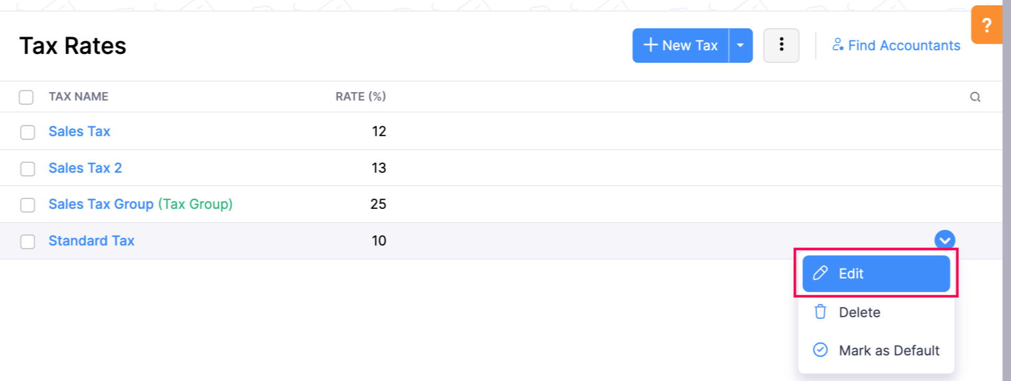The height and width of the screenshot is (381, 1011).
Task: Open the blue chevron on Standard Tax row
Action: coord(945,240)
